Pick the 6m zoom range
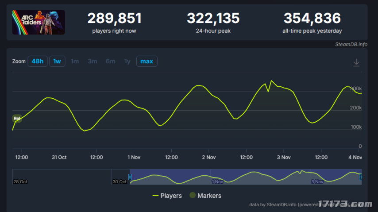 click(x=110, y=61)
